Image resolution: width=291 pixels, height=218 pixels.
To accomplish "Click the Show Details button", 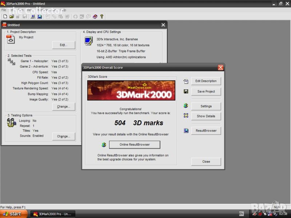I will (206, 116).
